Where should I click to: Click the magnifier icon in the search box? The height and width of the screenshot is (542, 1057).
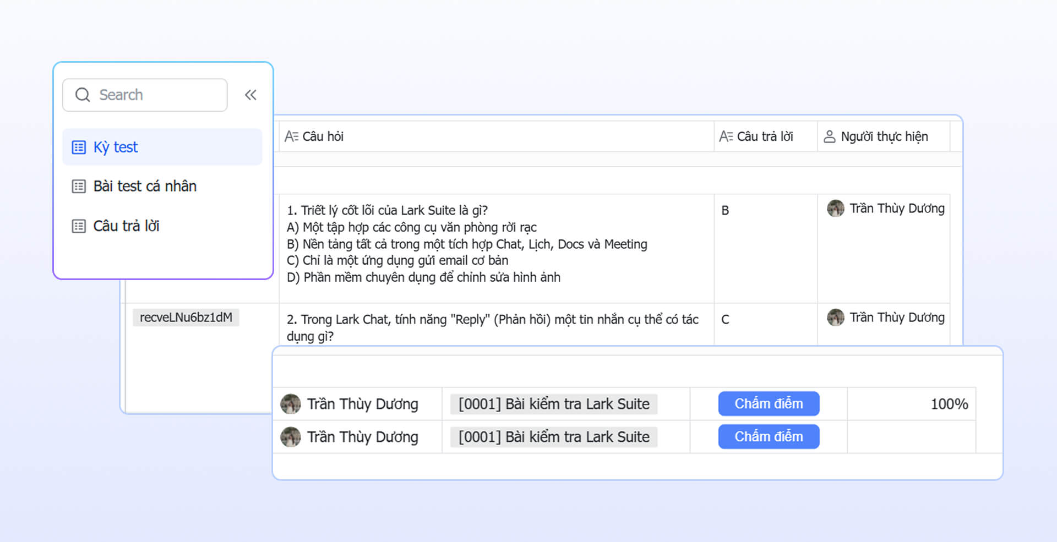(x=83, y=95)
